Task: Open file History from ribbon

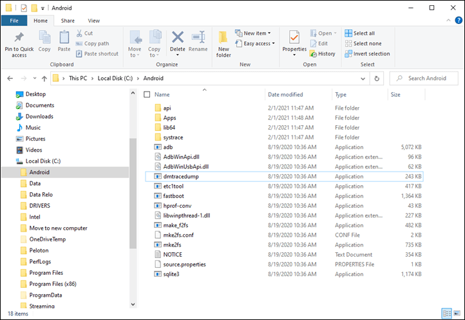Action: click(323, 54)
